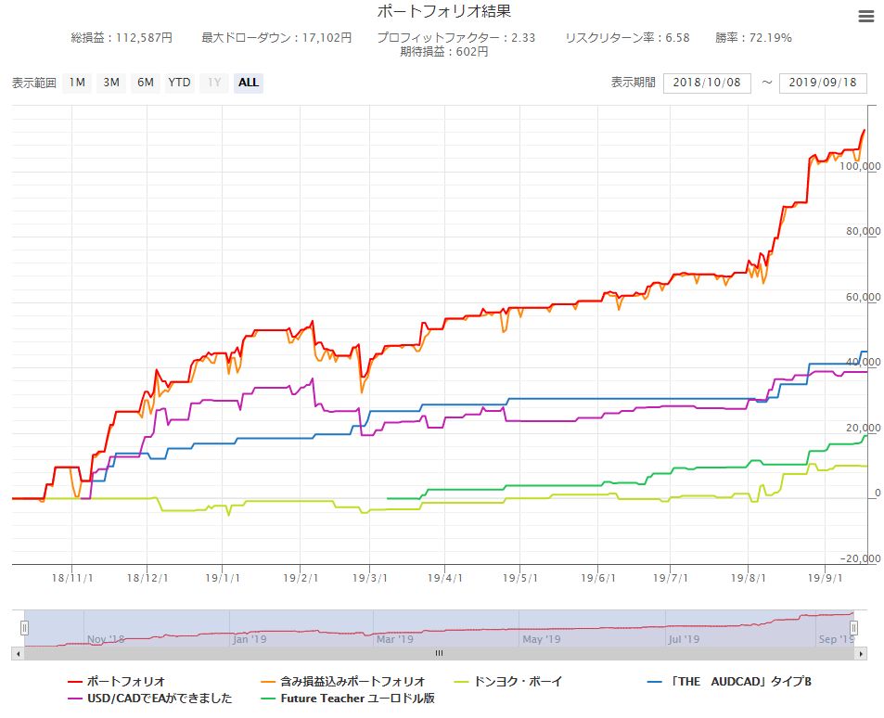The image size is (884, 718).
Task: Click the navigator scrollbar center grip
Action: click(x=439, y=653)
